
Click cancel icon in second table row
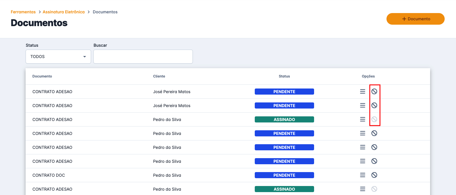click(374, 105)
